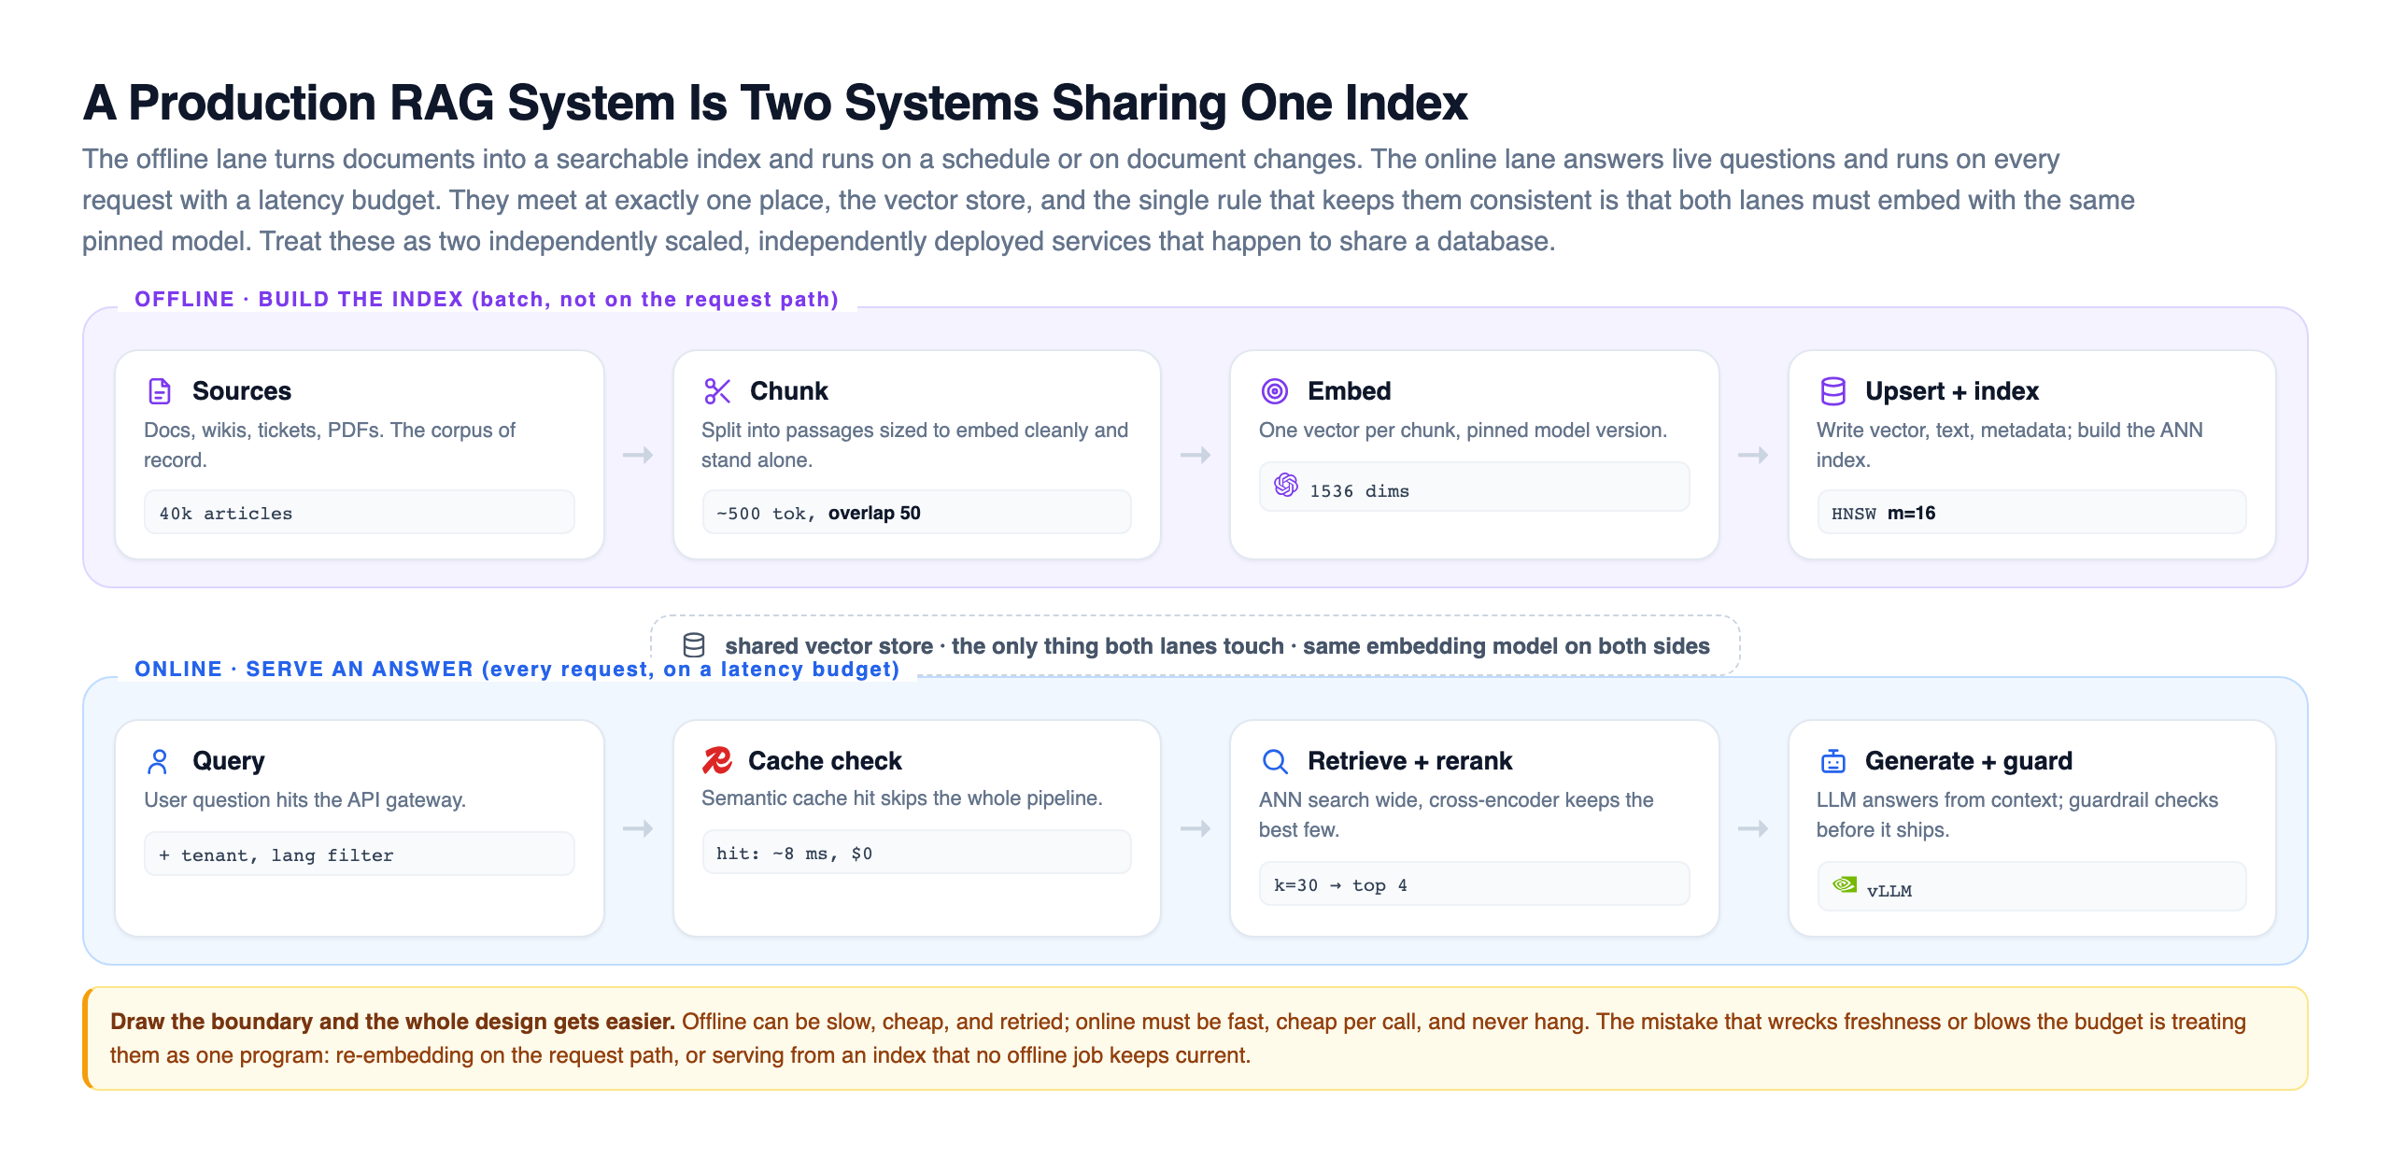Image resolution: width=2391 pixels, height=1158 pixels.
Task: Select the '40k articles' tag
Action: click(x=360, y=513)
